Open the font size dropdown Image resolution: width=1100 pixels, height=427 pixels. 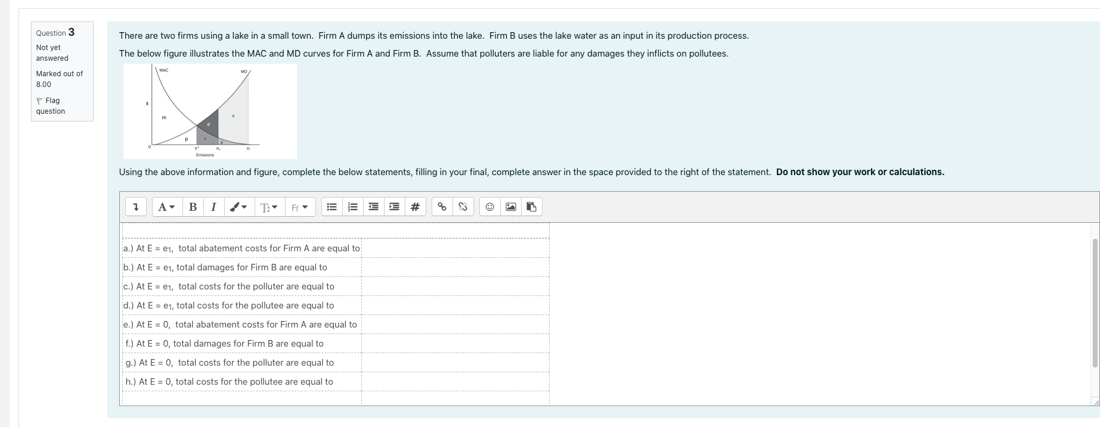pyautogui.click(x=269, y=207)
